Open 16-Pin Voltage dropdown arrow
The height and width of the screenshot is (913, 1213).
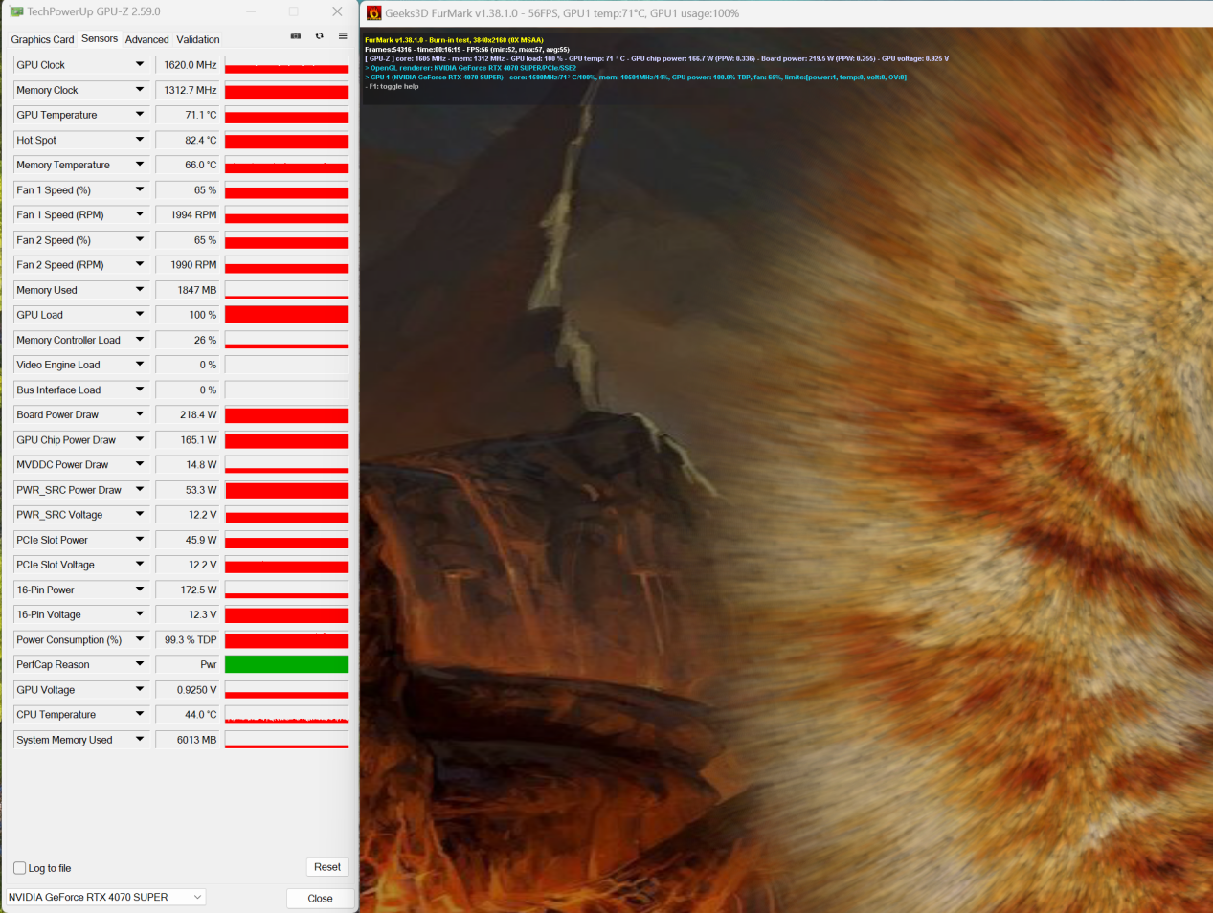click(x=140, y=614)
